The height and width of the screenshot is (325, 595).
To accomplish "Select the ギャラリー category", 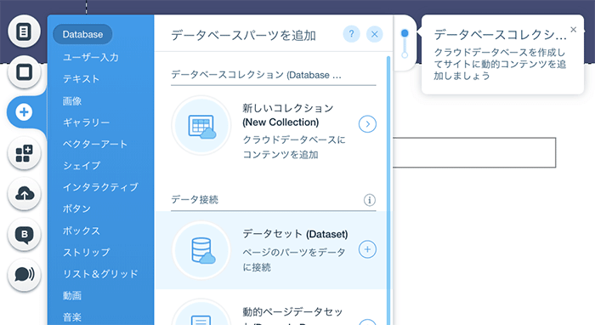I will click(x=86, y=123).
